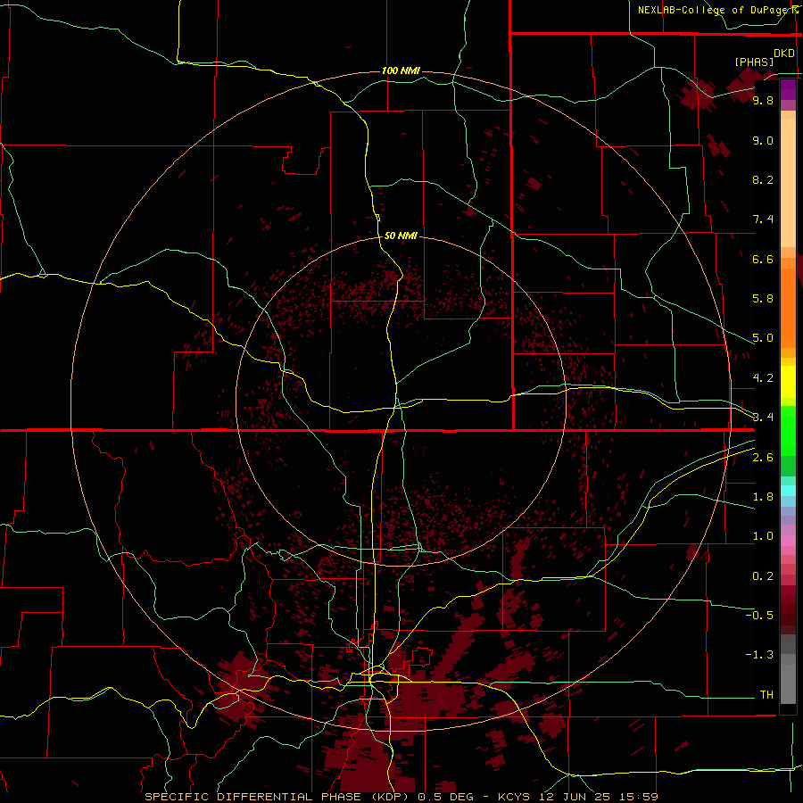Screen dimensions: 803x803
Task: Click the 9.0 scale value
Action: tap(763, 140)
